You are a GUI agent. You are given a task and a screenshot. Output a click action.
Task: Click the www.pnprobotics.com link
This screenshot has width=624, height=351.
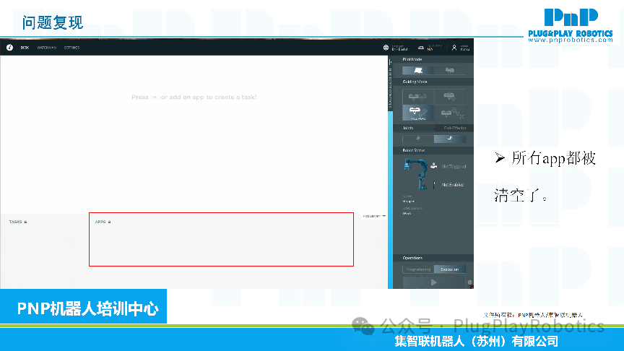pyautogui.click(x=571, y=40)
